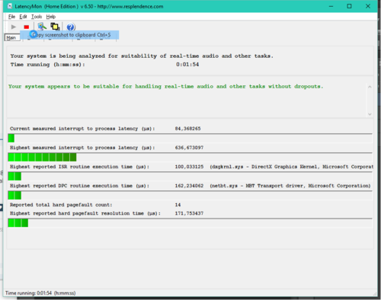Click the window resize grip in corner
The height and width of the screenshot is (300, 381).
click(x=375, y=294)
